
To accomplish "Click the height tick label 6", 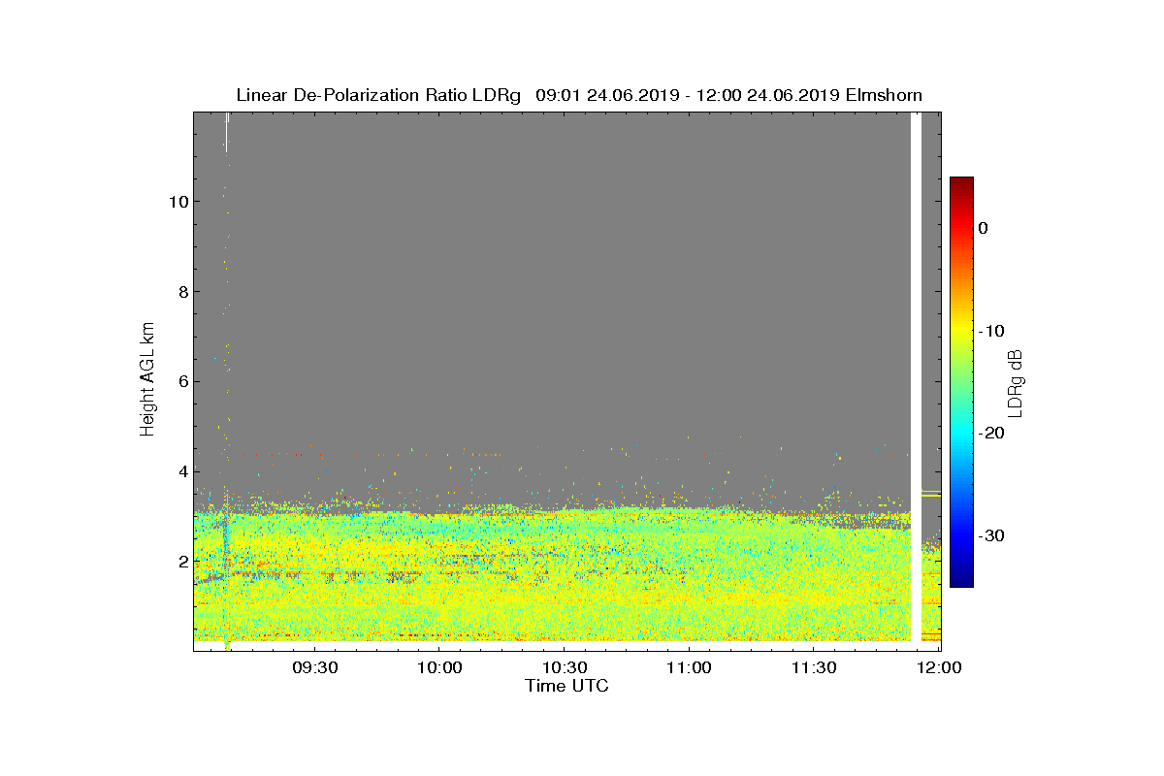I will [x=182, y=381].
